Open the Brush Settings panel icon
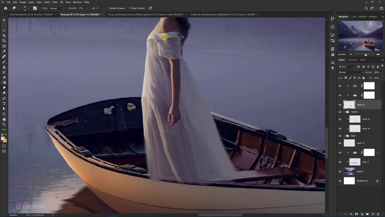This screenshot has width=385, height=217. 35,8
